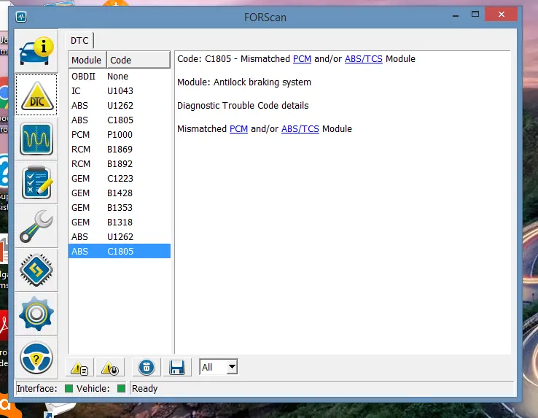Click the Interface green status indicator
Image resolution: width=538 pixels, height=418 pixels.
(69, 389)
